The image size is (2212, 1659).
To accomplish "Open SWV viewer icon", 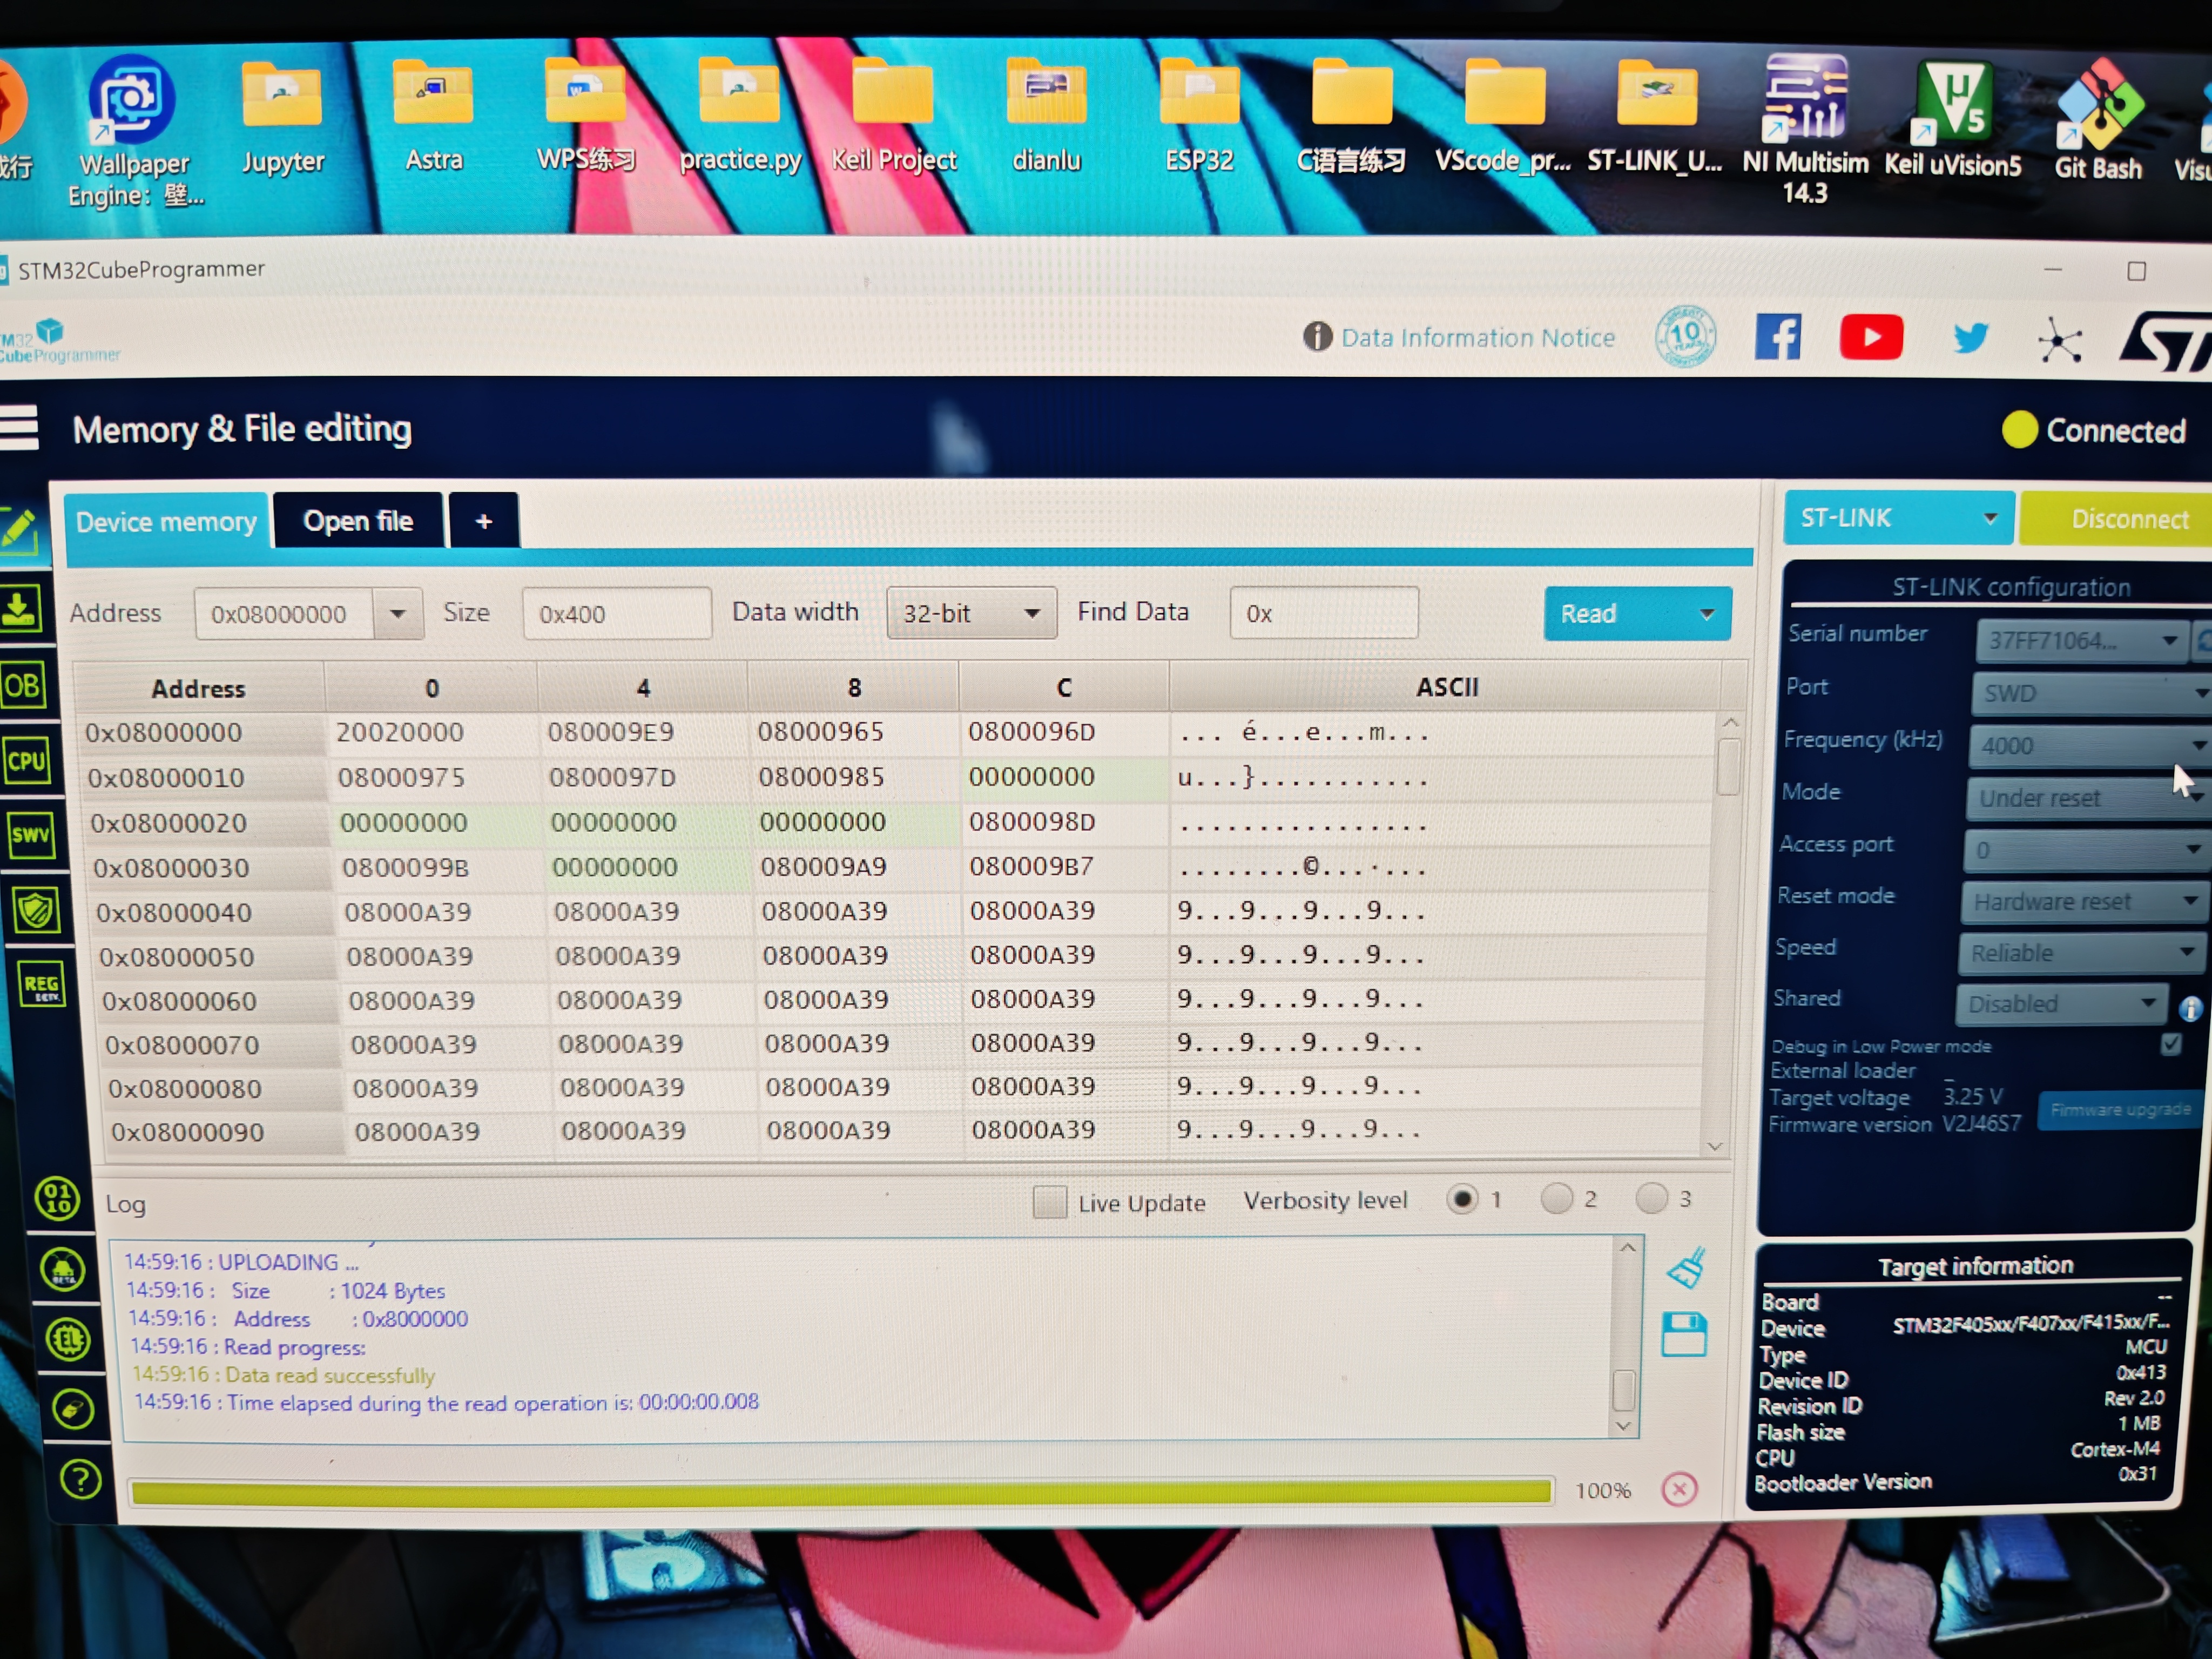I will [31, 835].
